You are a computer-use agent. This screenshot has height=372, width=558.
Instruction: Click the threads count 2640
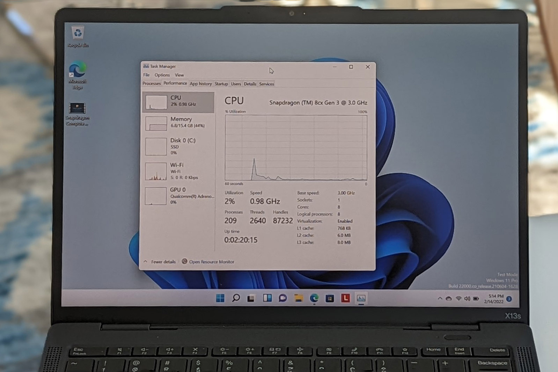point(258,221)
